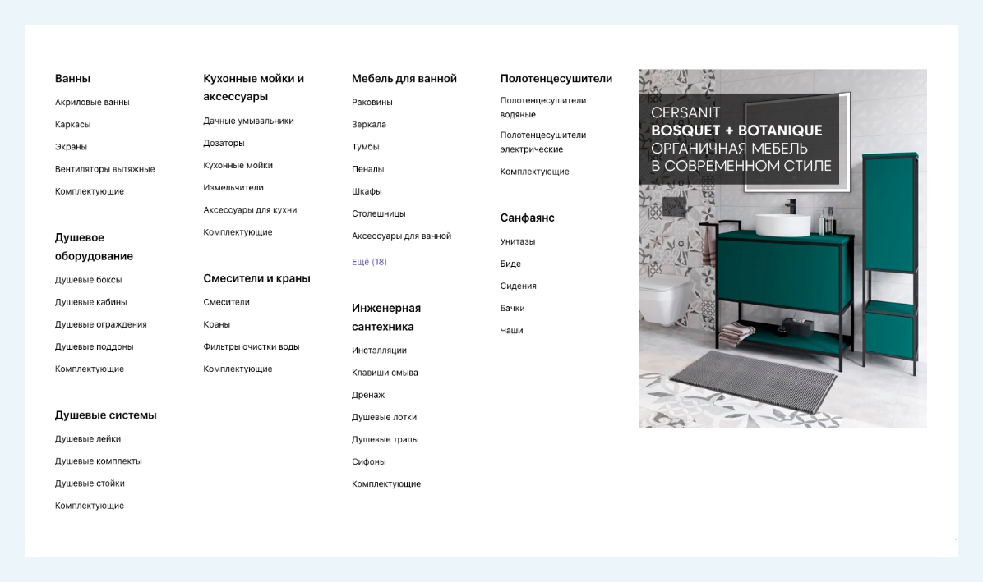Select "Душевые кабины"
Image resolution: width=983 pixels, height=582 pixels.
point(91,302)
